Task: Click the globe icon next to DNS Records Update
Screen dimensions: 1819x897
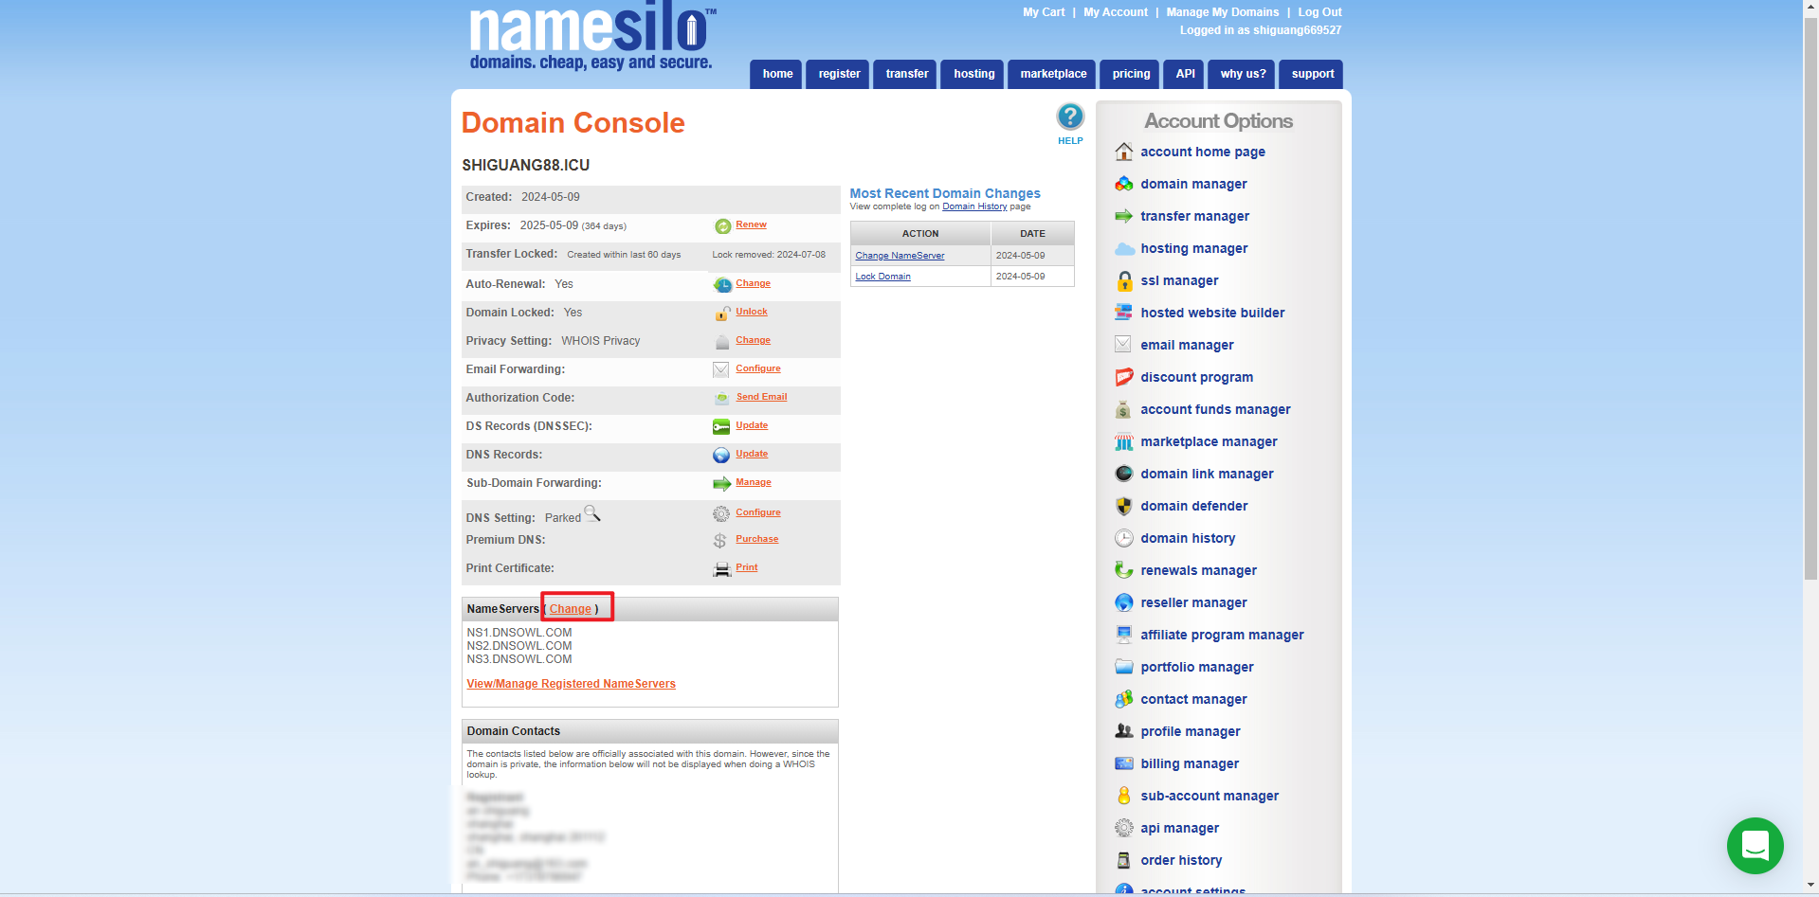Action: (721, 454)
